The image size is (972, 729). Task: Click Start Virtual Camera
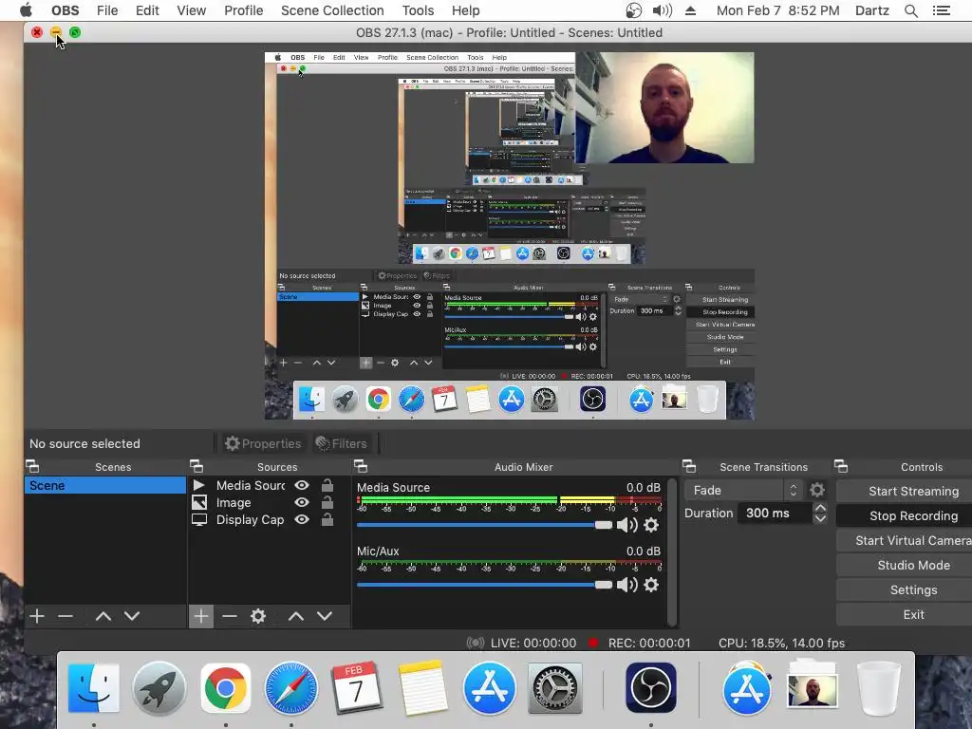(904, 540)
